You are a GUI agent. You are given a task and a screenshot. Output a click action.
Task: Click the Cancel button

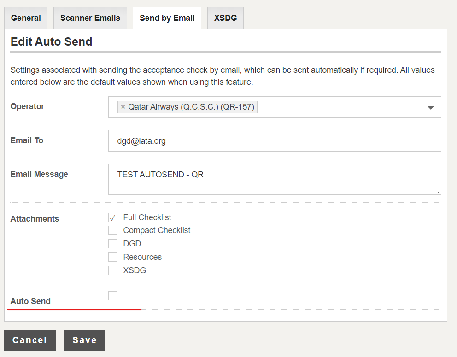[x=30, y=340]
